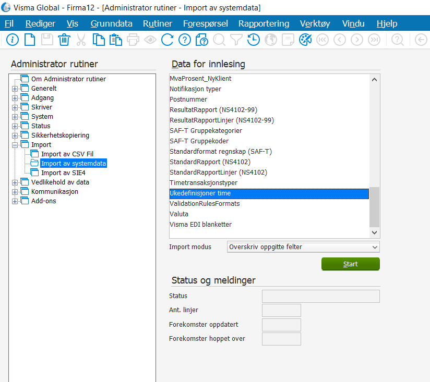Click the Preview eye icon
The height and width of the screenshot is (382, 430).
(150, 40)
